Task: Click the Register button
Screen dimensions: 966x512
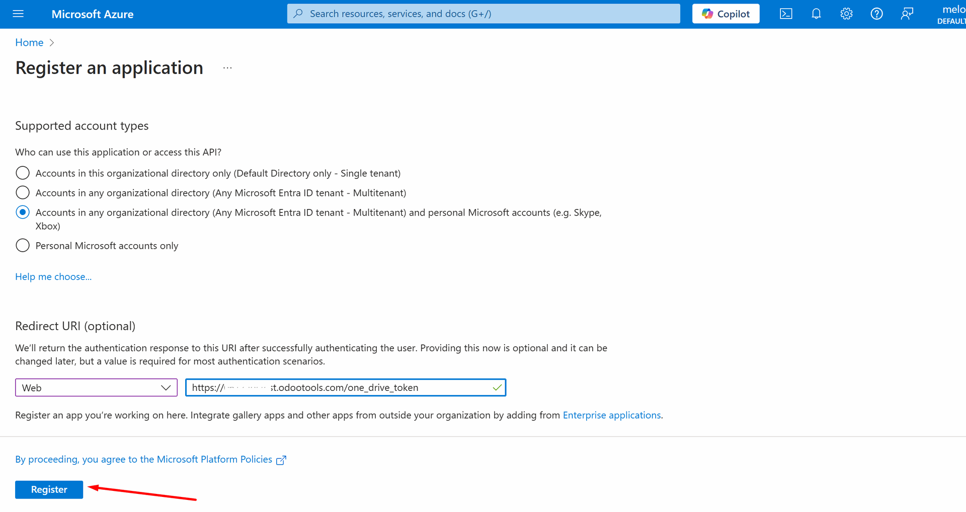Action: [49, 489]
